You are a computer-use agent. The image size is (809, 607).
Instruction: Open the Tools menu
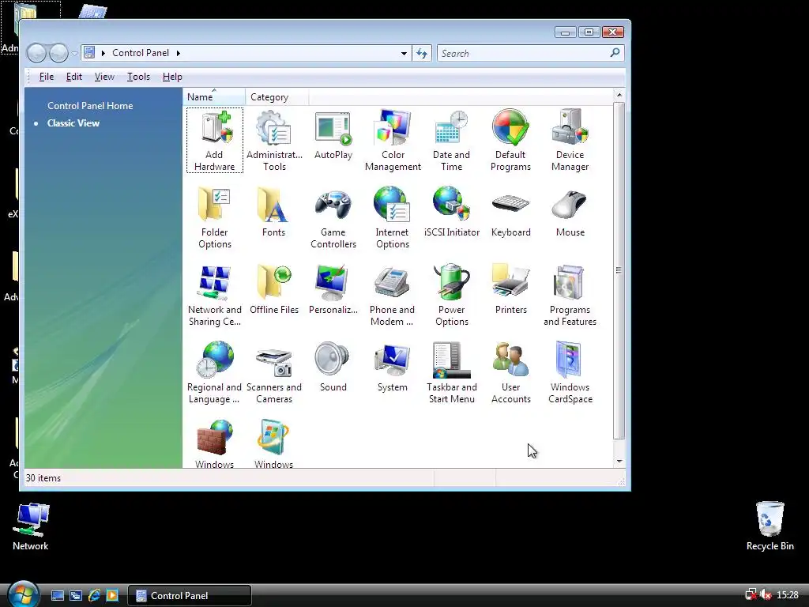[138, 77]
